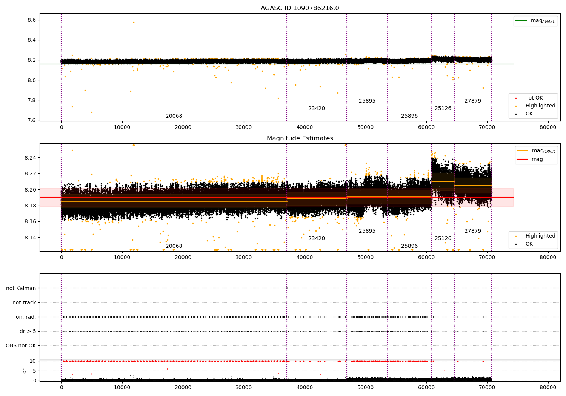Select label 25895 in Magnitude Estimates plot

click(x=367, y=231)
